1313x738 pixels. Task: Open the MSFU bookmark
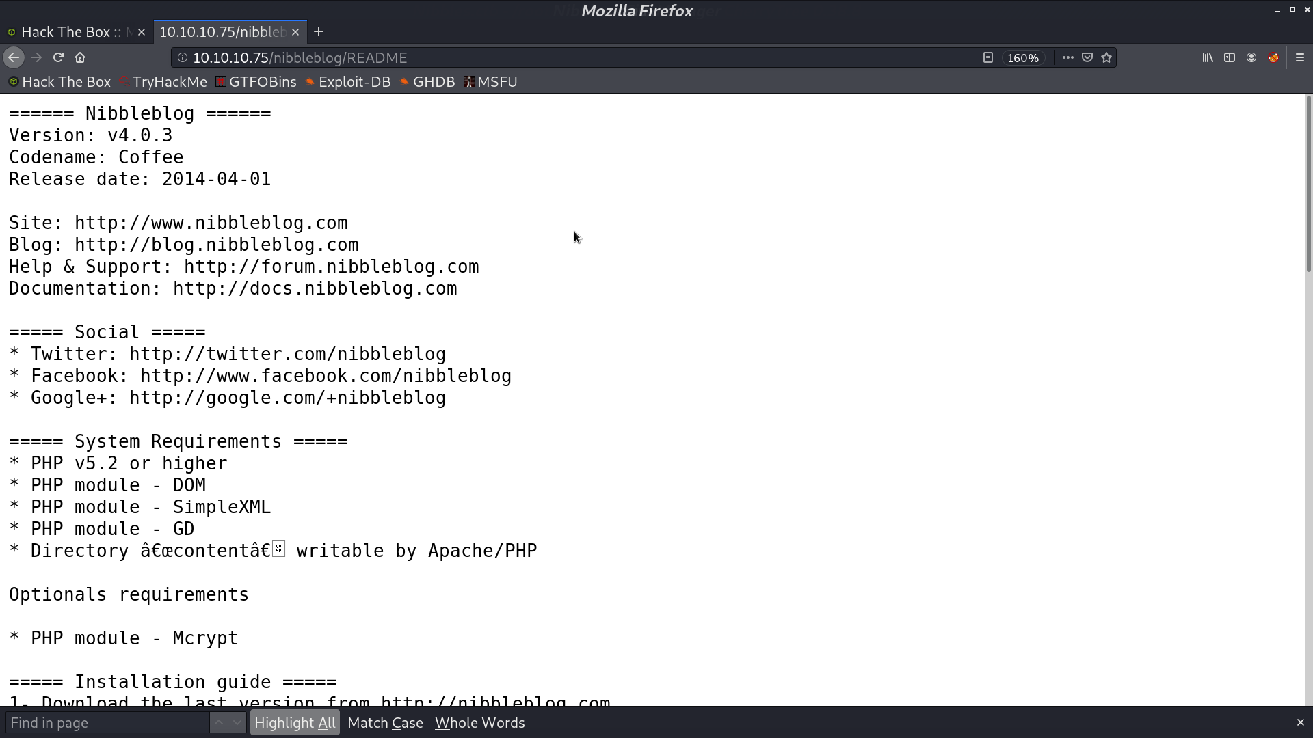pos(490,82)
